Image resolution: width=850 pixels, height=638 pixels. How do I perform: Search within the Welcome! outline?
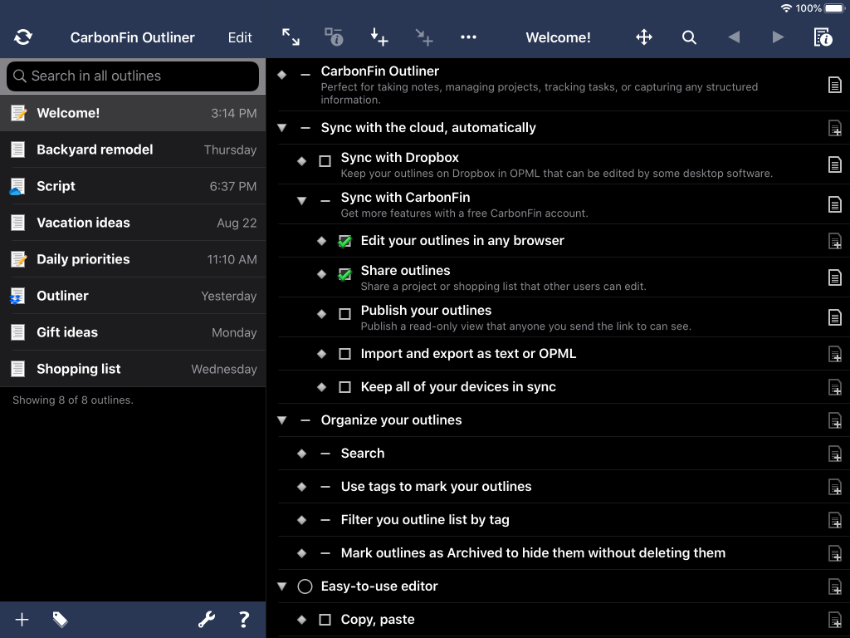coord(689,37)
